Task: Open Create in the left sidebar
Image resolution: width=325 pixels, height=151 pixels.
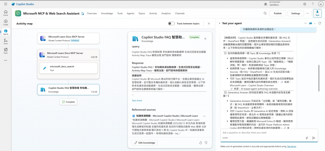Action: point(6,23)
